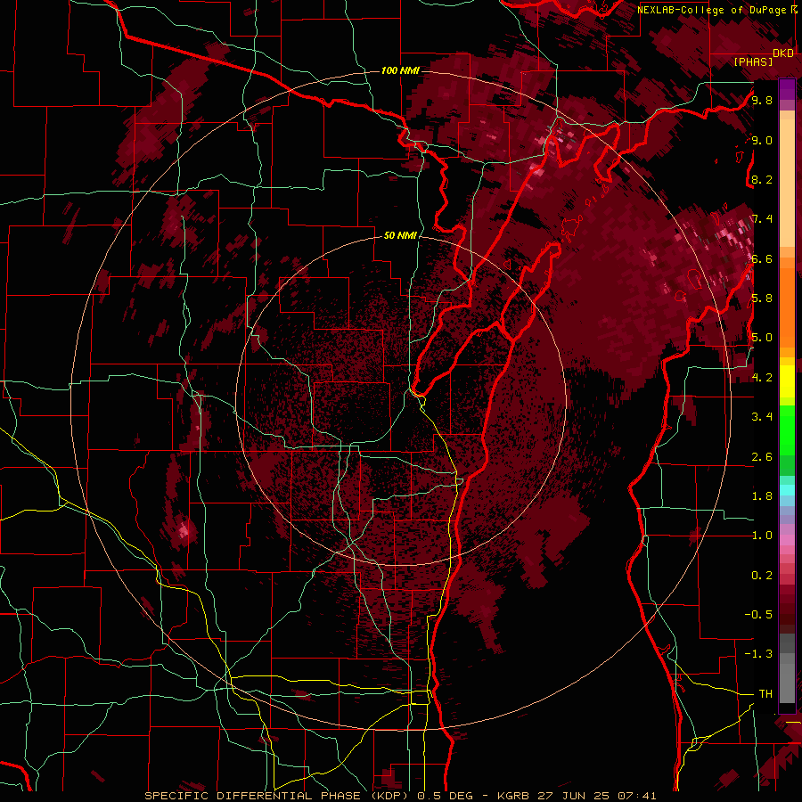802x802 pixels.
Task: Click the 7.4 value on color scale
Action: tap(762, 219)
